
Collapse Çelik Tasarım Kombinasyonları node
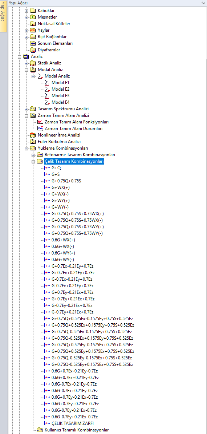click(x=33, y=161)
